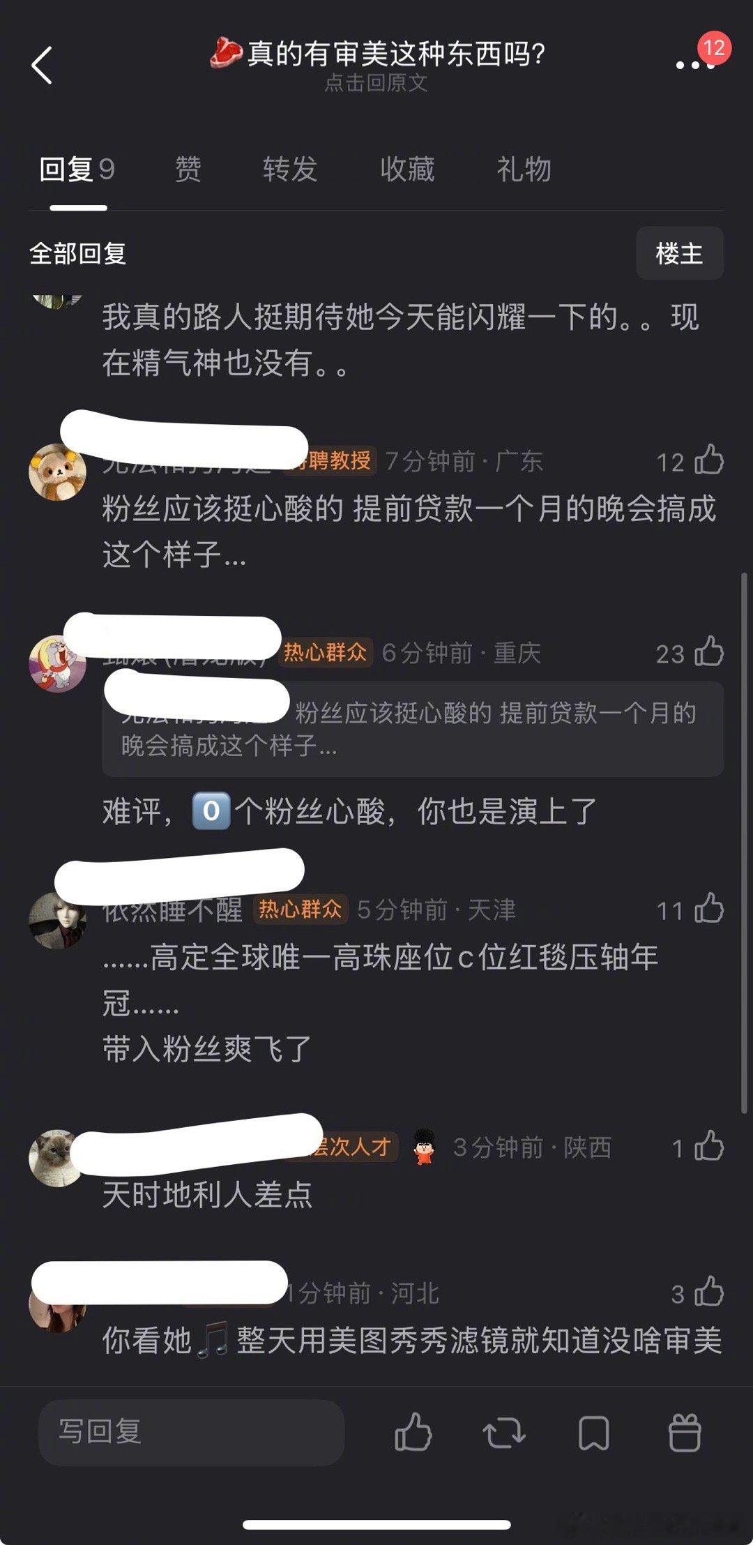Tap the bottom bar thumbs-up icon
Image resolution: width=753 pixels, height=1545 pixels.
click(413, 1432)
